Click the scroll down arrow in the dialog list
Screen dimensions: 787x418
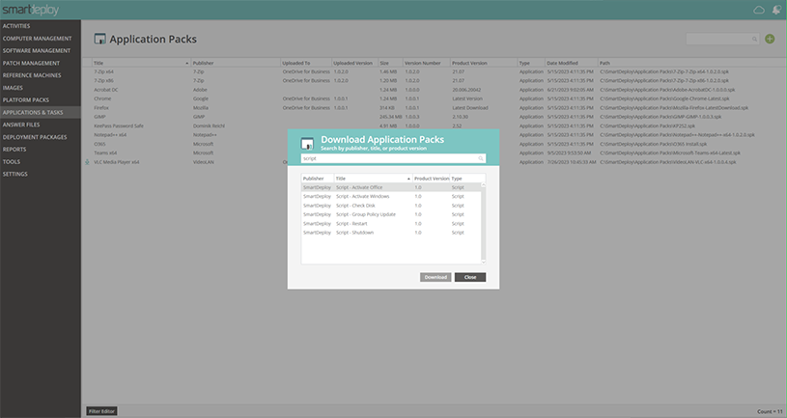pyautogui.click(x=484, y=262)
